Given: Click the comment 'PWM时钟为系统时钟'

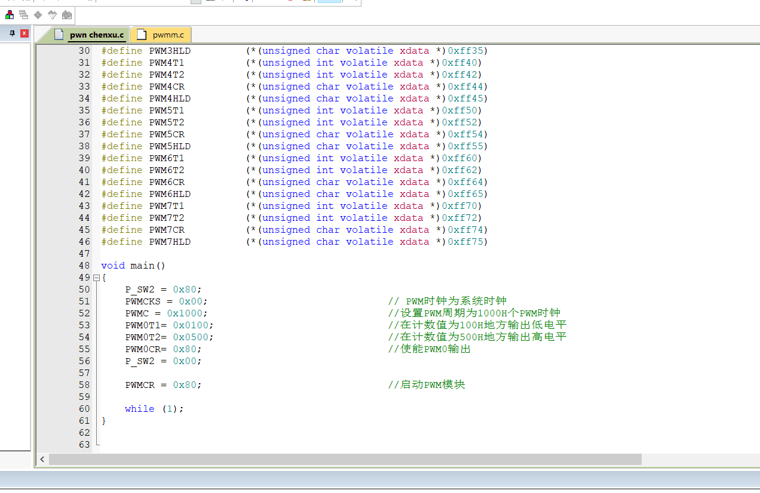Looking at the screenshot, I should point(456,301).
